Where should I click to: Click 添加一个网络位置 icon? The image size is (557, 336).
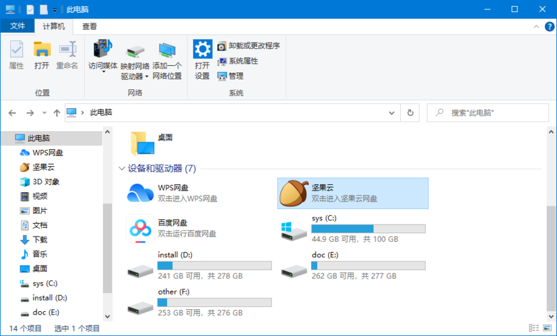point(167,50)
